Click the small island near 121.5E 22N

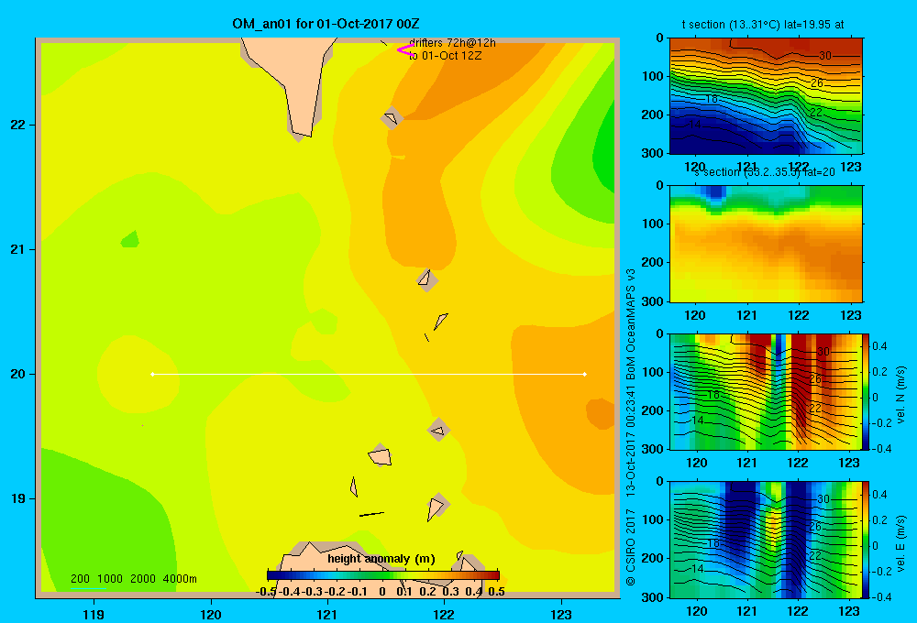tap(392, 118)
